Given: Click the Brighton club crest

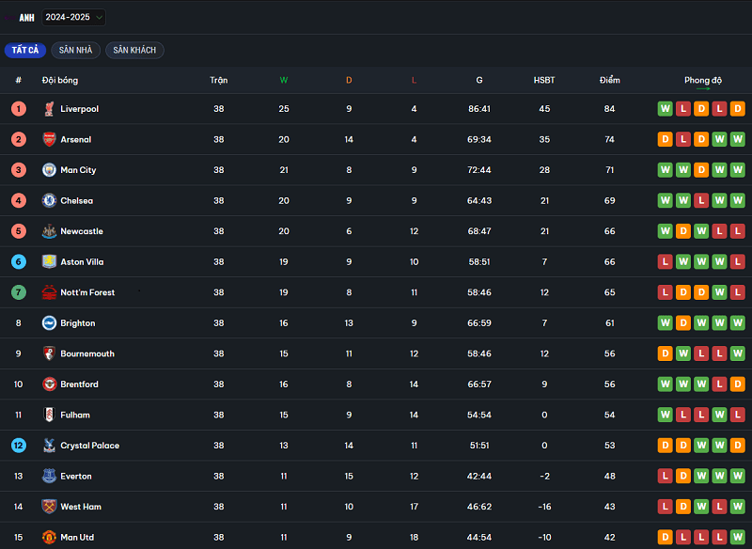Looking at the screenshot, I should coord(49,323).
